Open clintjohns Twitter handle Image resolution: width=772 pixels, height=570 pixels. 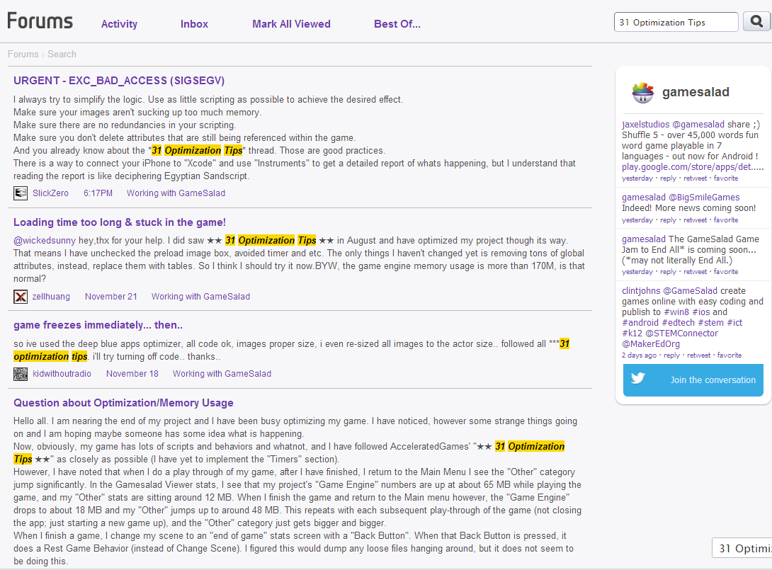[x=641, y=291]
